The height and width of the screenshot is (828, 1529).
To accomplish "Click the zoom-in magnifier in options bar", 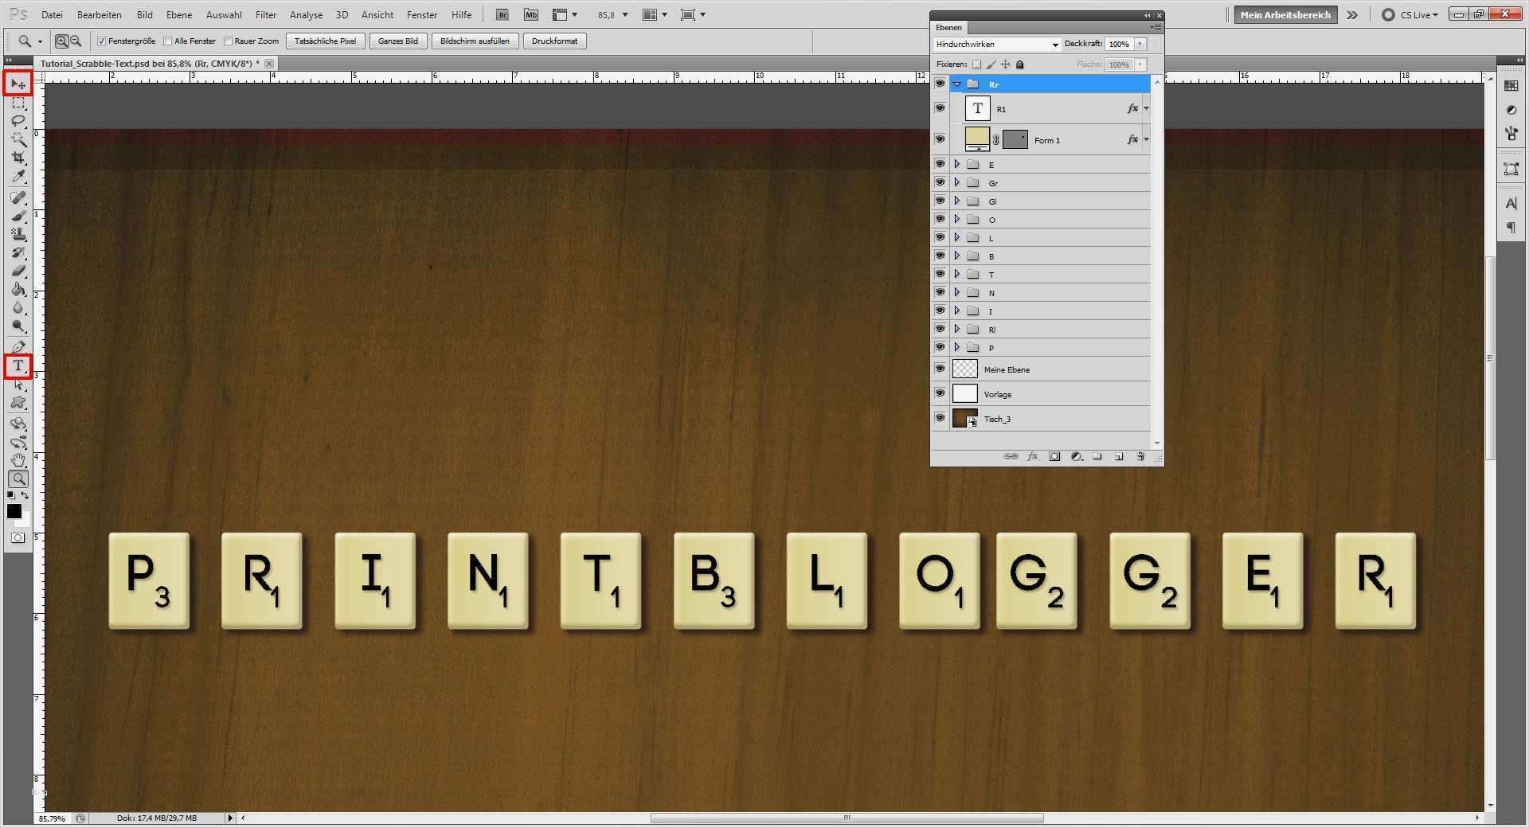I will click(61, 41).
